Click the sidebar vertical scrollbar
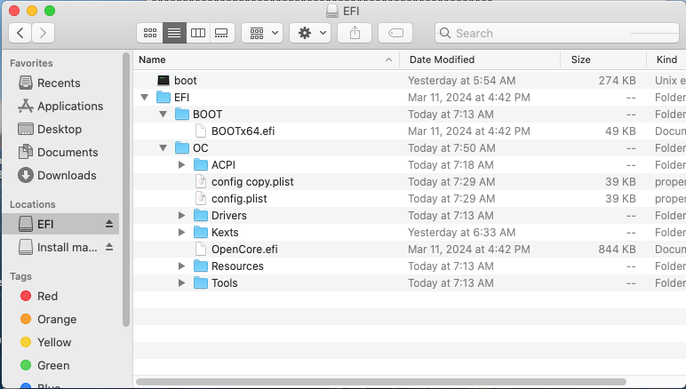This screenshot has width=686, height=389. (126, 190)
